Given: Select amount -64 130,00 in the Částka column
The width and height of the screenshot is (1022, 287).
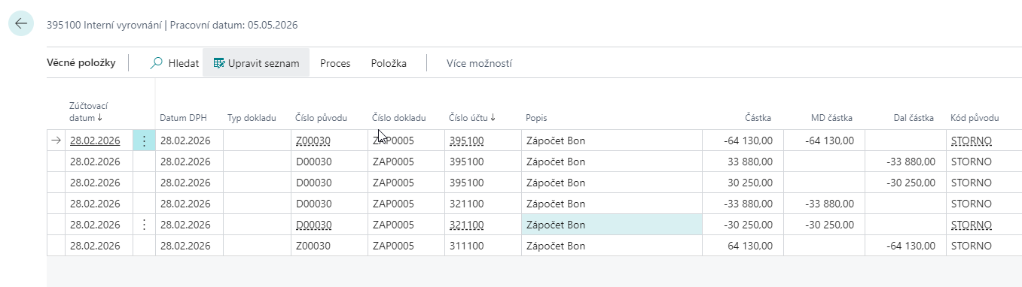Looking at the screenshot, I should [x=747, y=140].
